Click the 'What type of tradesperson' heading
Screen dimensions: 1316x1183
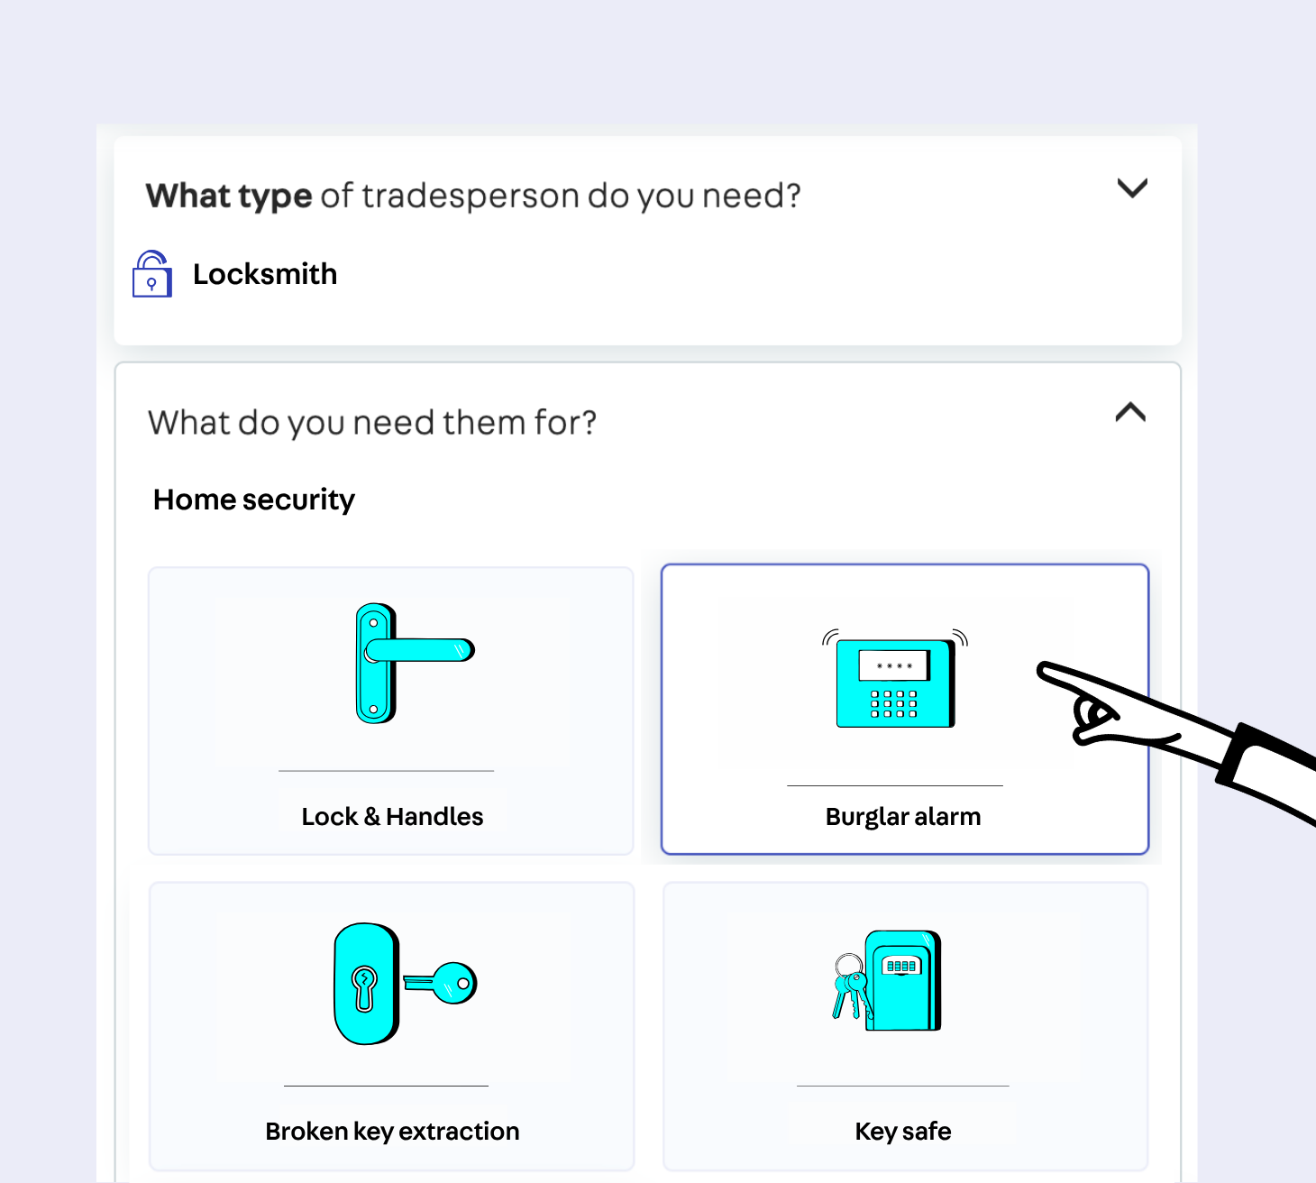tap(473, 196)
